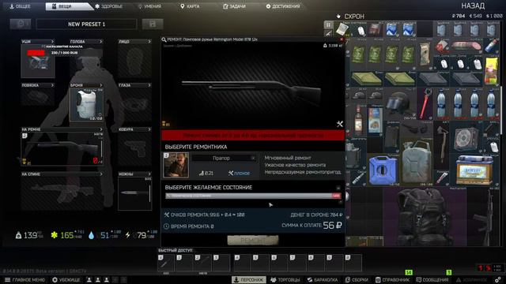Click the save preset floppy disk icon
506x284 pixels.
coord(153,24)
